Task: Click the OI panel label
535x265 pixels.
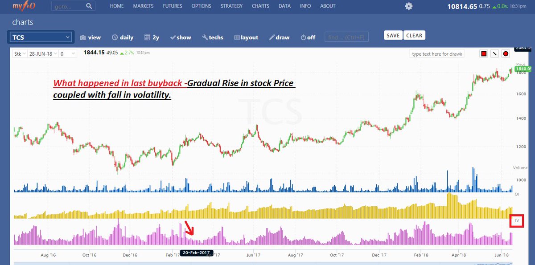Action: [x=517, y=194]
